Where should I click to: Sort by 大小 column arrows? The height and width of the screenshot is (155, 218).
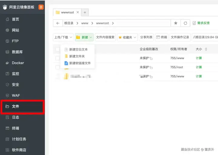click(206, 49)
